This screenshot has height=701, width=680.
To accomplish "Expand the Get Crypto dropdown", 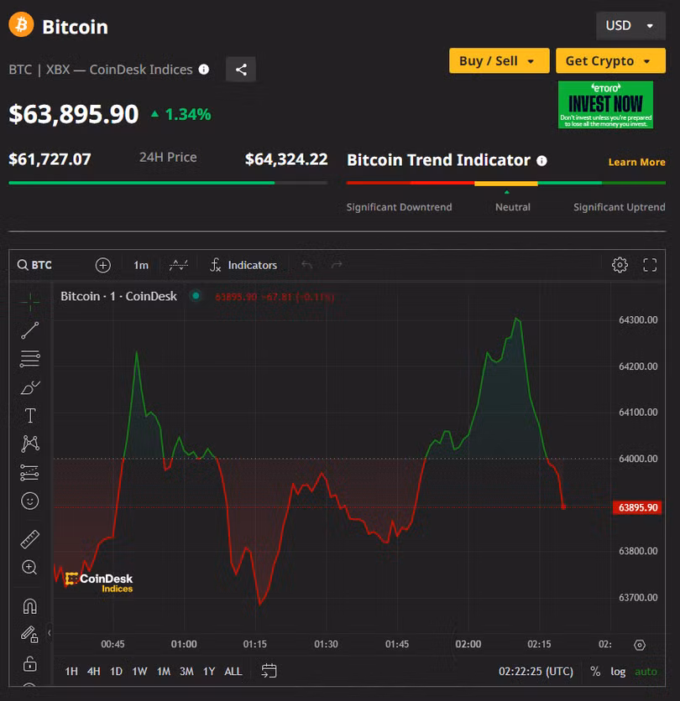I will tap(610, 60).
